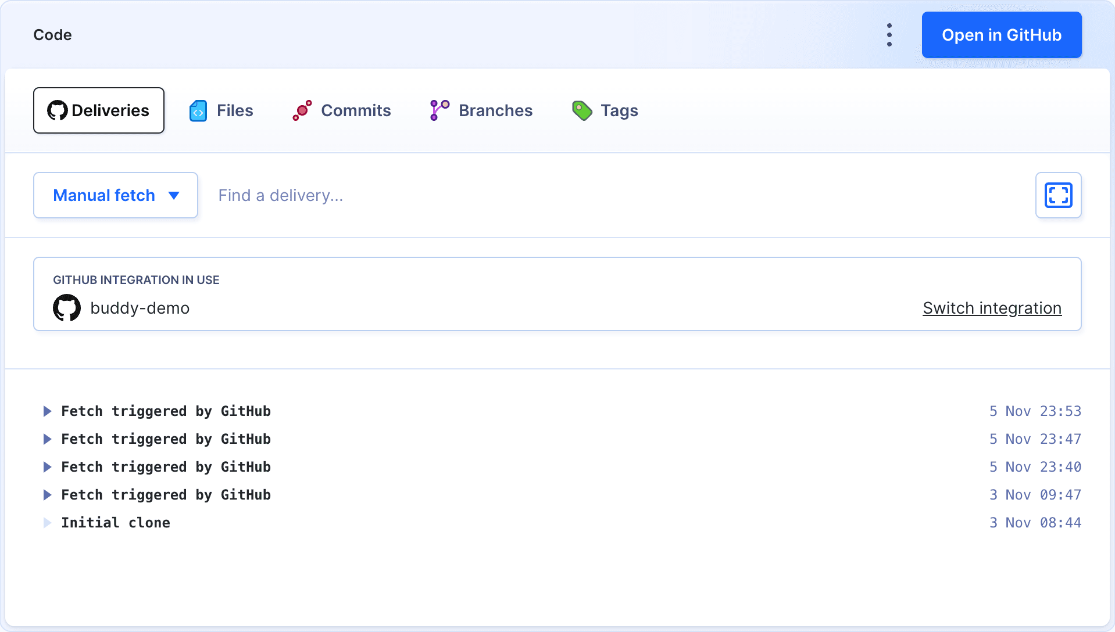Click the purple Branches icon

tap(439, 110)
